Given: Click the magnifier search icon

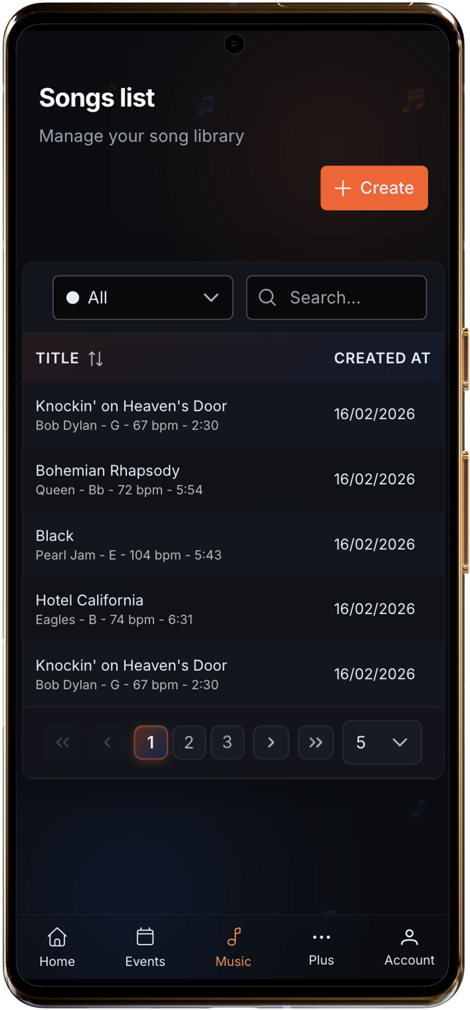Looking at the screenshot, I should 267,298.
